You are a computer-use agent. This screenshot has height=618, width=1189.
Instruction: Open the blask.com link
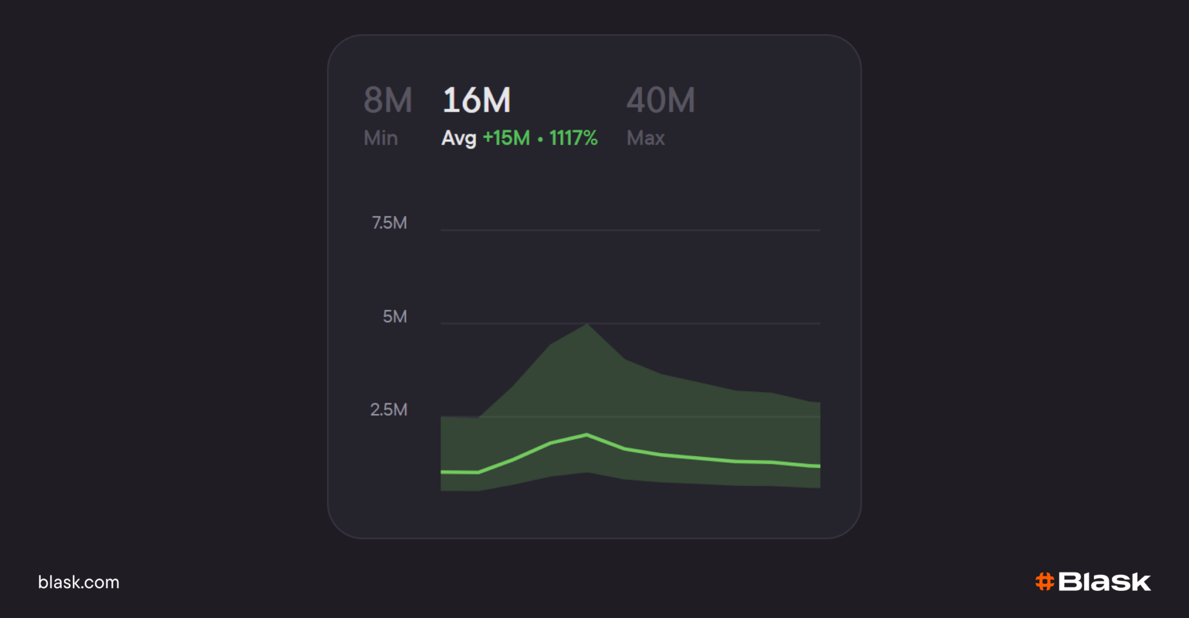click(78, 582)
